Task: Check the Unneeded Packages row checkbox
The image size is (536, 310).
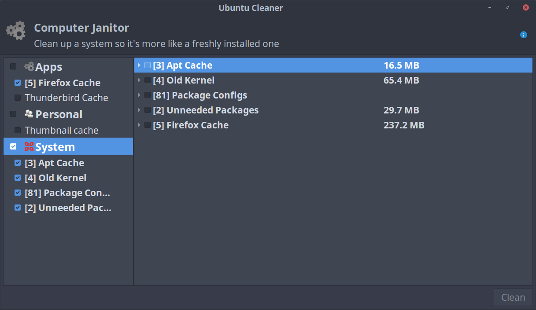Action: (x=148, y=110)
